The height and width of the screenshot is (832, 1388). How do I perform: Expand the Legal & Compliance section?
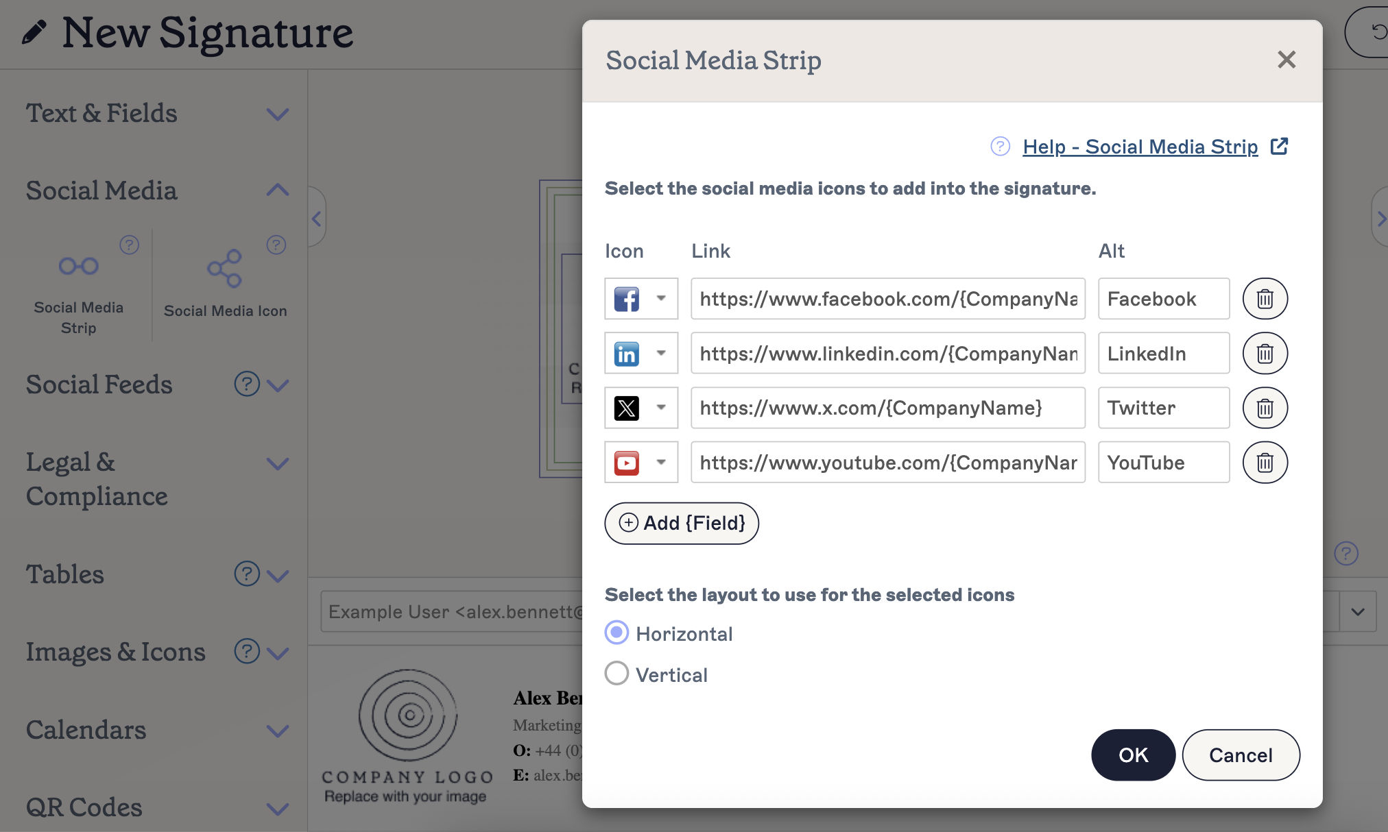pyautogui.click(x=278, y=464)
